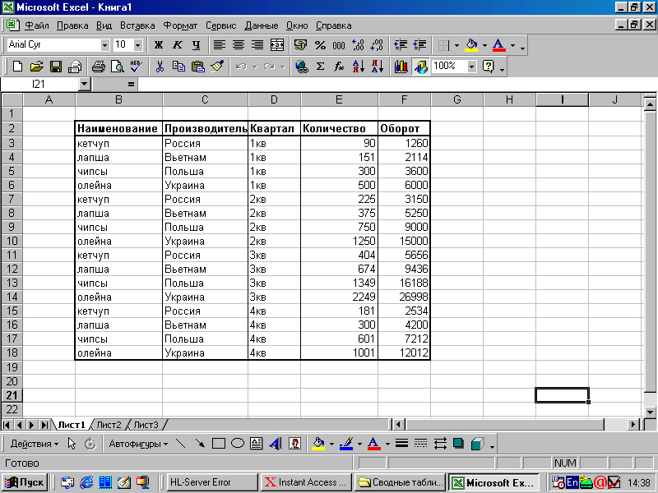Merge and center cells icon

(x=277, y=45)
